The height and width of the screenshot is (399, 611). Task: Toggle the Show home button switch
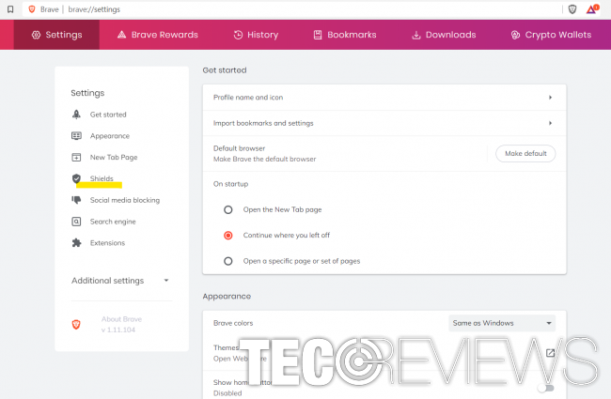(546, 388)
